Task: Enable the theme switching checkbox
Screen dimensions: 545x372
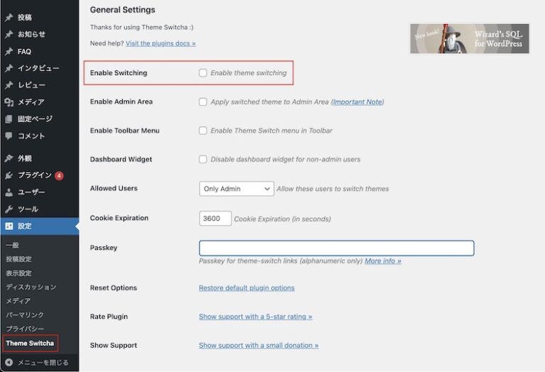Action: (203, 72)
